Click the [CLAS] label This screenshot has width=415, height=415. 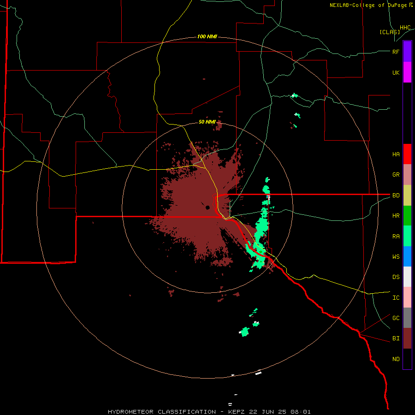pos(390,32)
